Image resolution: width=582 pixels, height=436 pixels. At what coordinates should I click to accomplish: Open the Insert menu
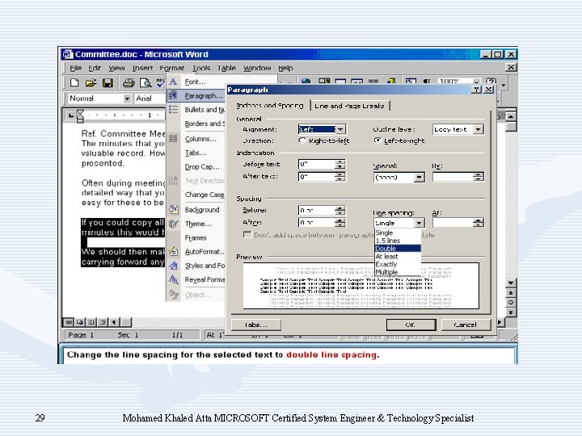[142, 68]
